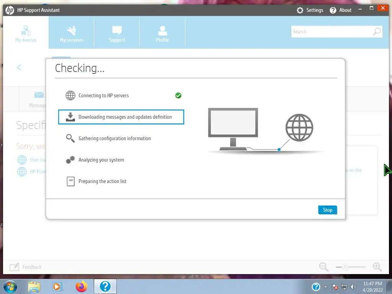Click the Feedback pencil icon
This screenshot has width=392, height=294.
14,267
